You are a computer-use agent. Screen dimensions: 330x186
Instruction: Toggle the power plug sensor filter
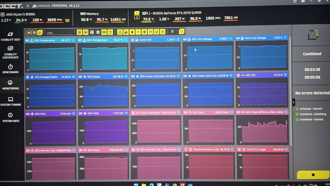[132, 32]
